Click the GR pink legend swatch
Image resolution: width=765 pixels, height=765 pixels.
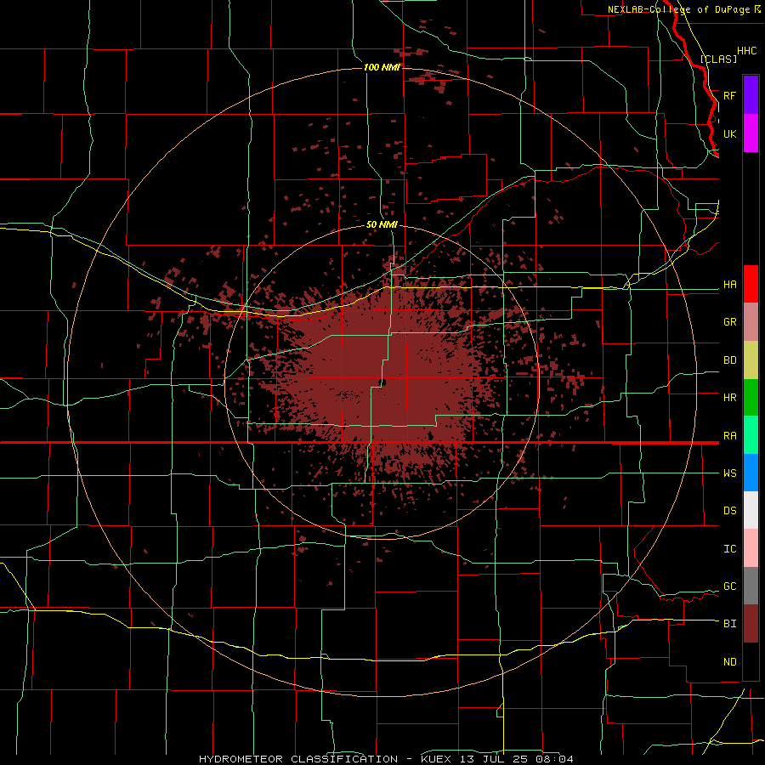[x=751, y=322]
